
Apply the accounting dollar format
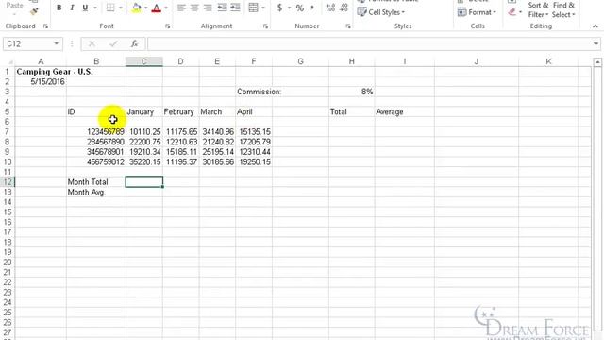pos(280,8)
